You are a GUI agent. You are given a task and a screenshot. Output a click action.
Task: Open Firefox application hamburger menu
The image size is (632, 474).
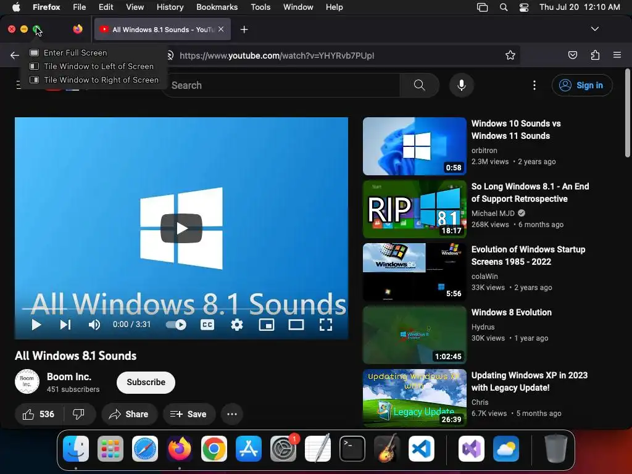coord(617,55)
